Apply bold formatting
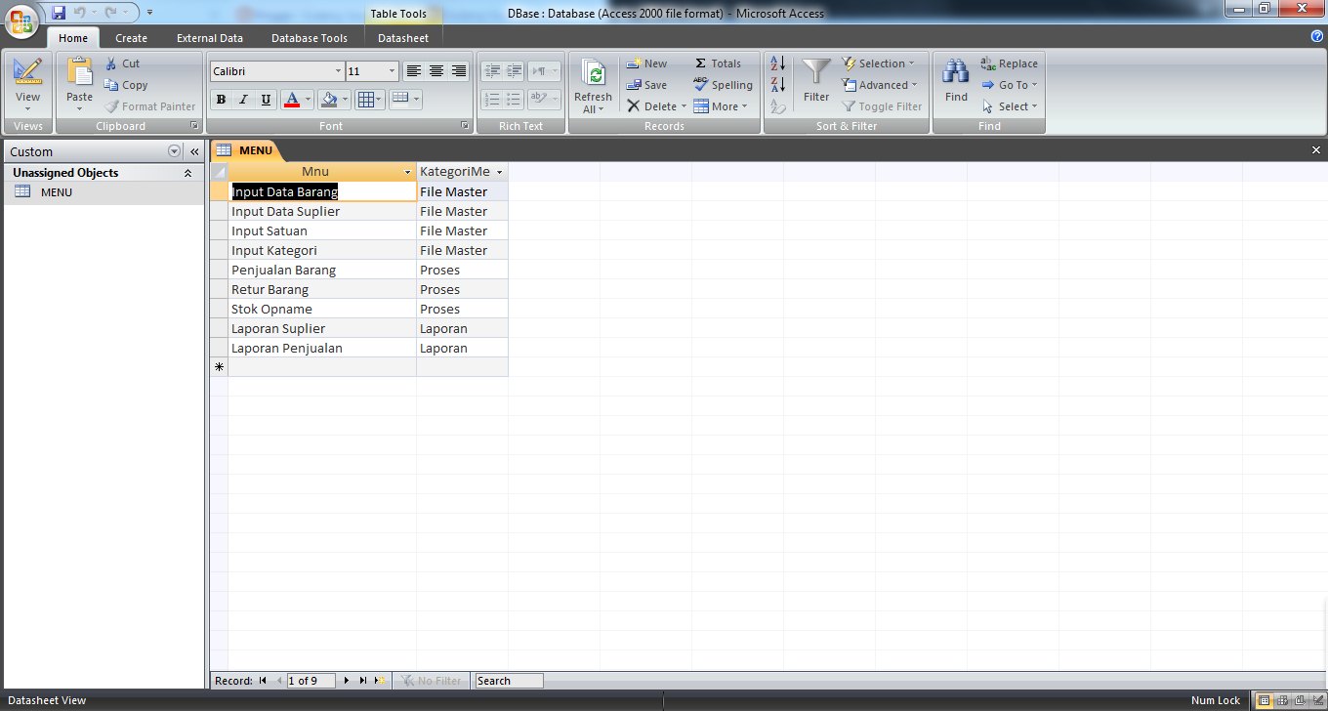 pyautogui.click(x=221, y=99)
